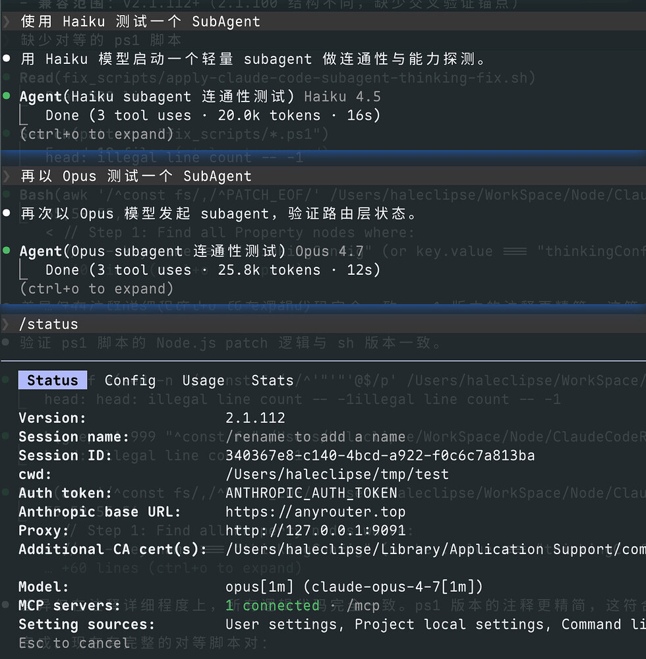646x659 pixels.
Task: Click the 'Version:' label
Action: tap(53, 418)
